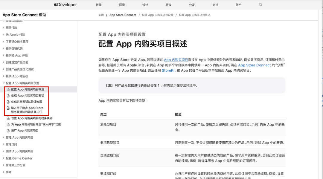The image size is (323, 179).
Task: Click document icon beside 输入用于接收 App Store 服务器通知的网址
Action: click(8, 108)
